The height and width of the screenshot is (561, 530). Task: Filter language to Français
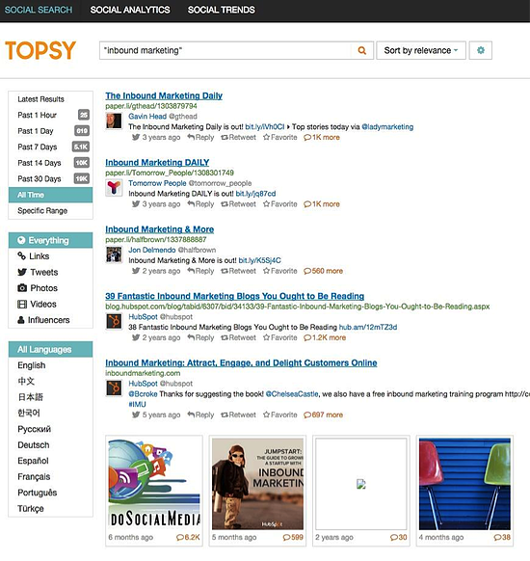tap(34, 476)
